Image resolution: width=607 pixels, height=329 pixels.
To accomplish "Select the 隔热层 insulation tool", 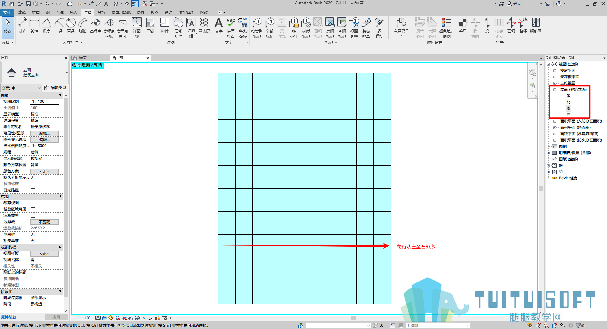I will click(x=204, y=26).
